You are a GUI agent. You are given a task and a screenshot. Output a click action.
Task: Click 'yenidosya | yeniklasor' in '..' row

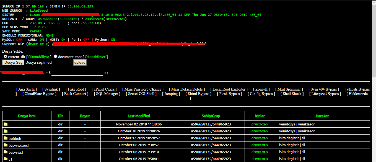click(x=297, y=131)
